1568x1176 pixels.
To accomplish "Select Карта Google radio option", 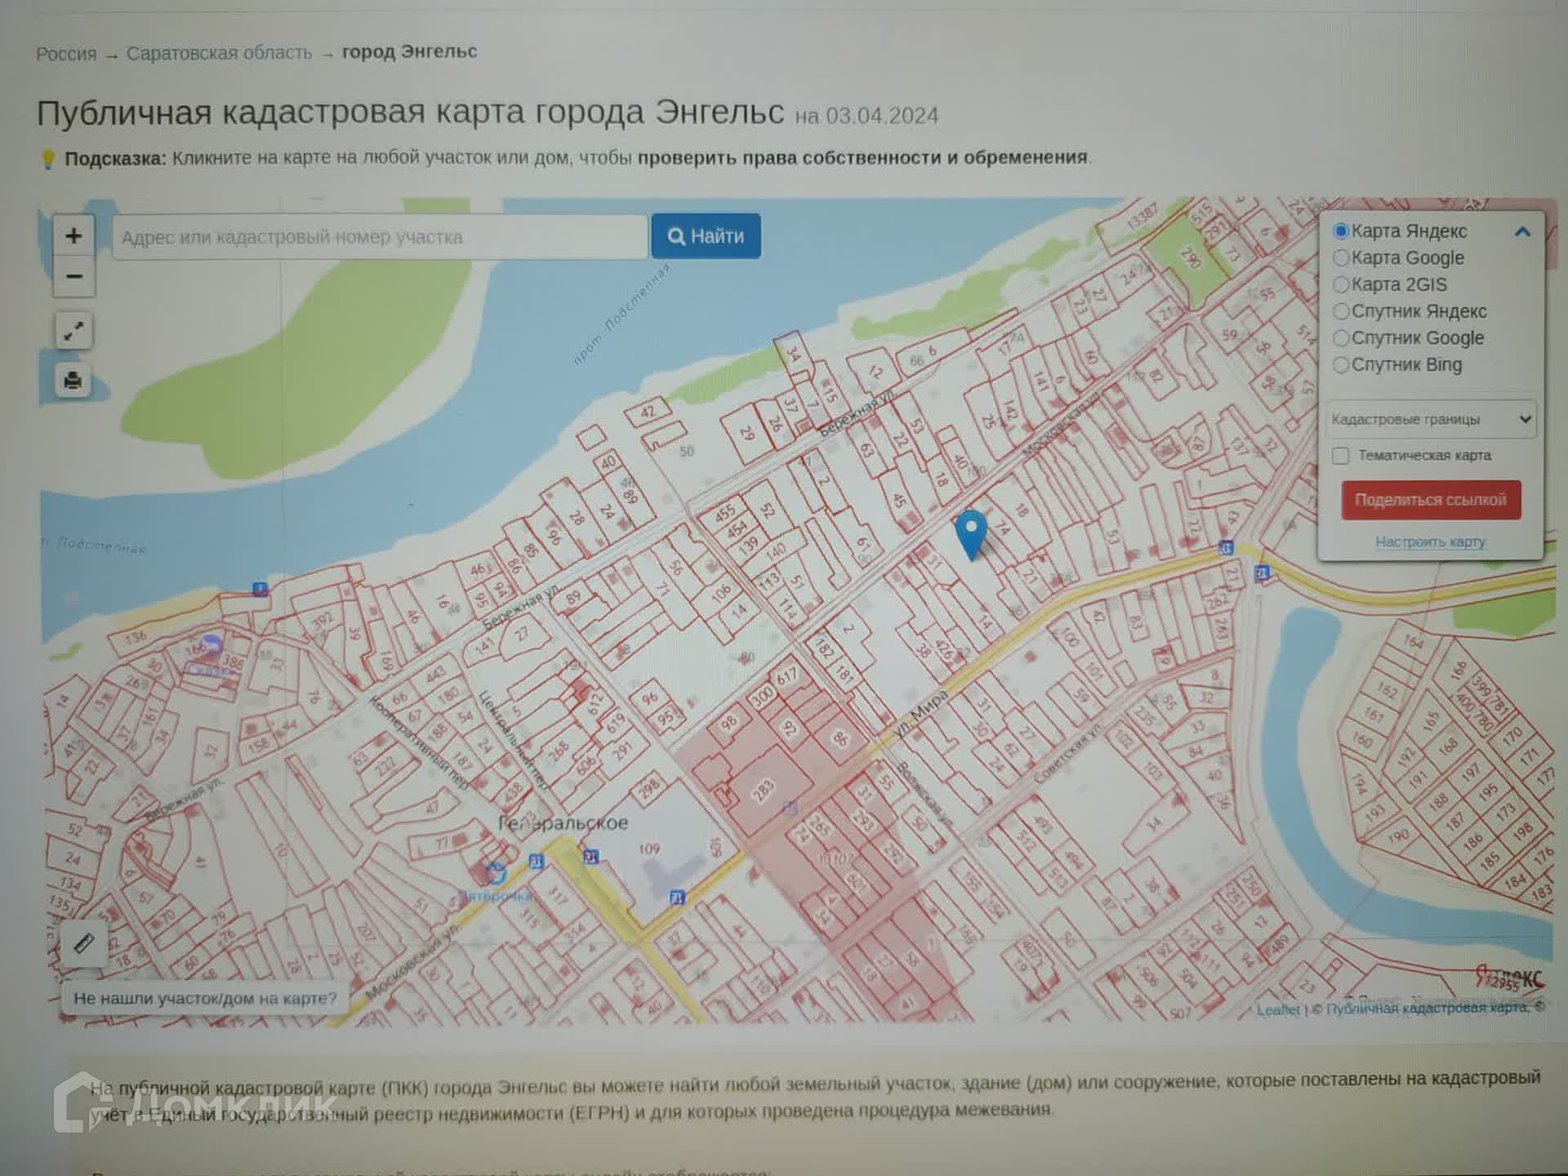I will coord(1341,258).
